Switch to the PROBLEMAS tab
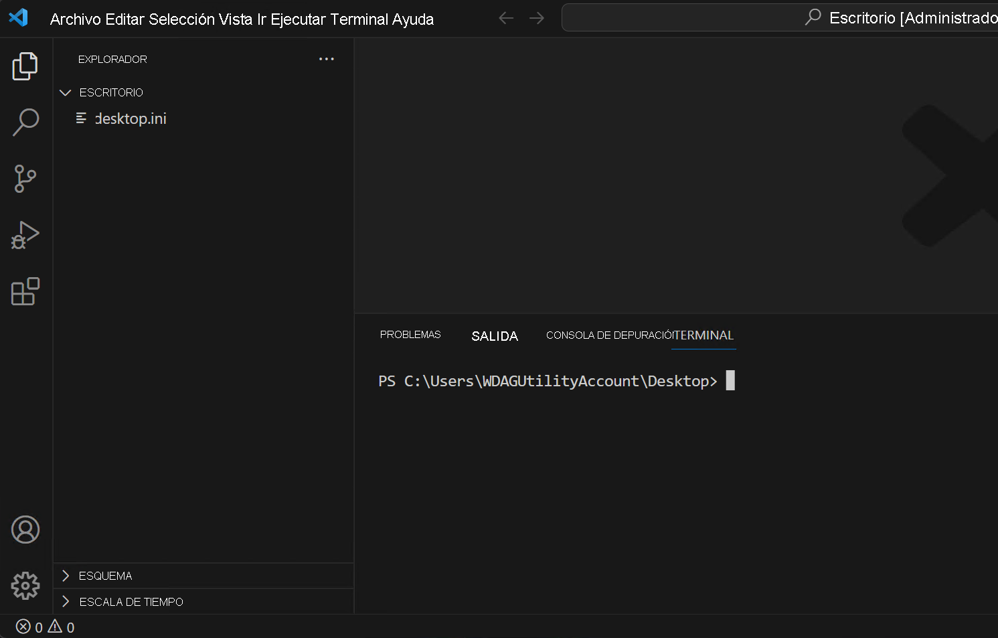The width and height of the screenshot is (998, 638). coord(410,335)
